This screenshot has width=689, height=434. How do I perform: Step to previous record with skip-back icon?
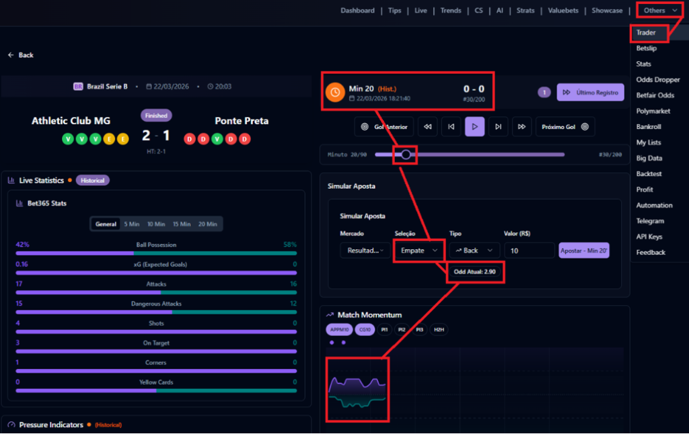pyautogui.click(x=451, y=126)
